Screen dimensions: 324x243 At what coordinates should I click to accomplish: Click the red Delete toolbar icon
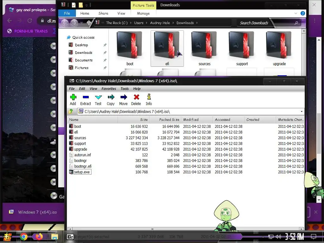136,100
